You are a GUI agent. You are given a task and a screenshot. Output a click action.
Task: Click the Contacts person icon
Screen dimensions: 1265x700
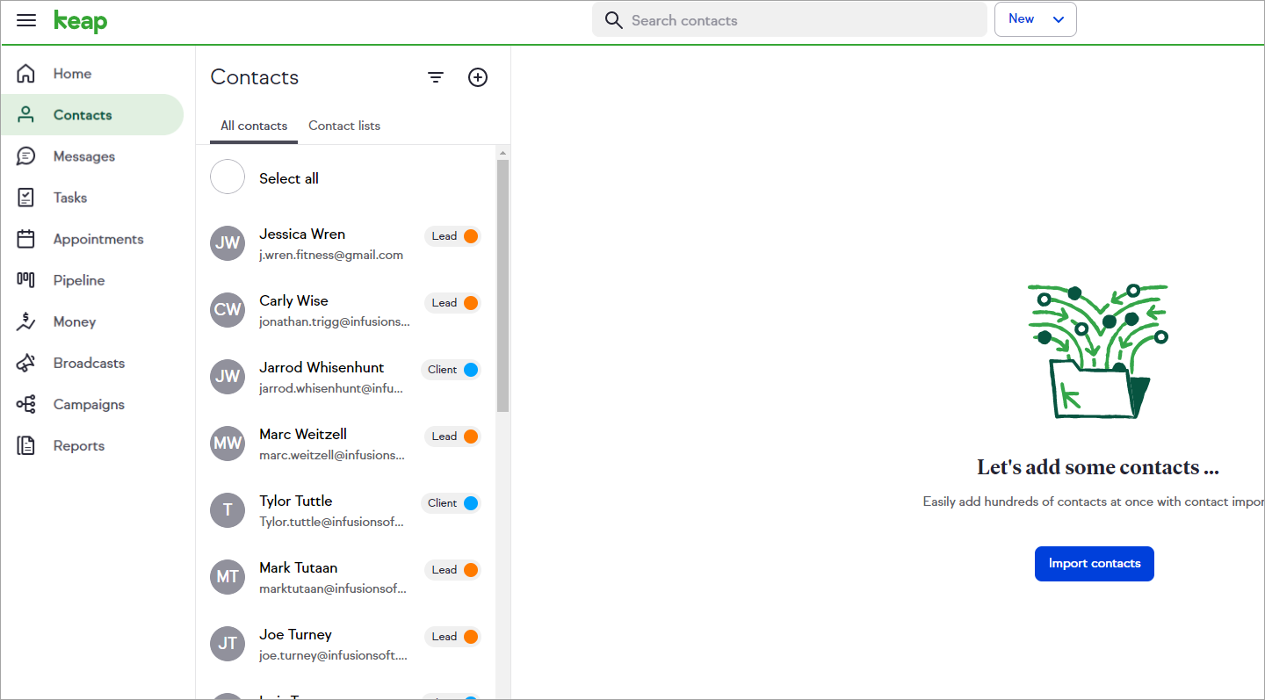(x=26, y=115)
